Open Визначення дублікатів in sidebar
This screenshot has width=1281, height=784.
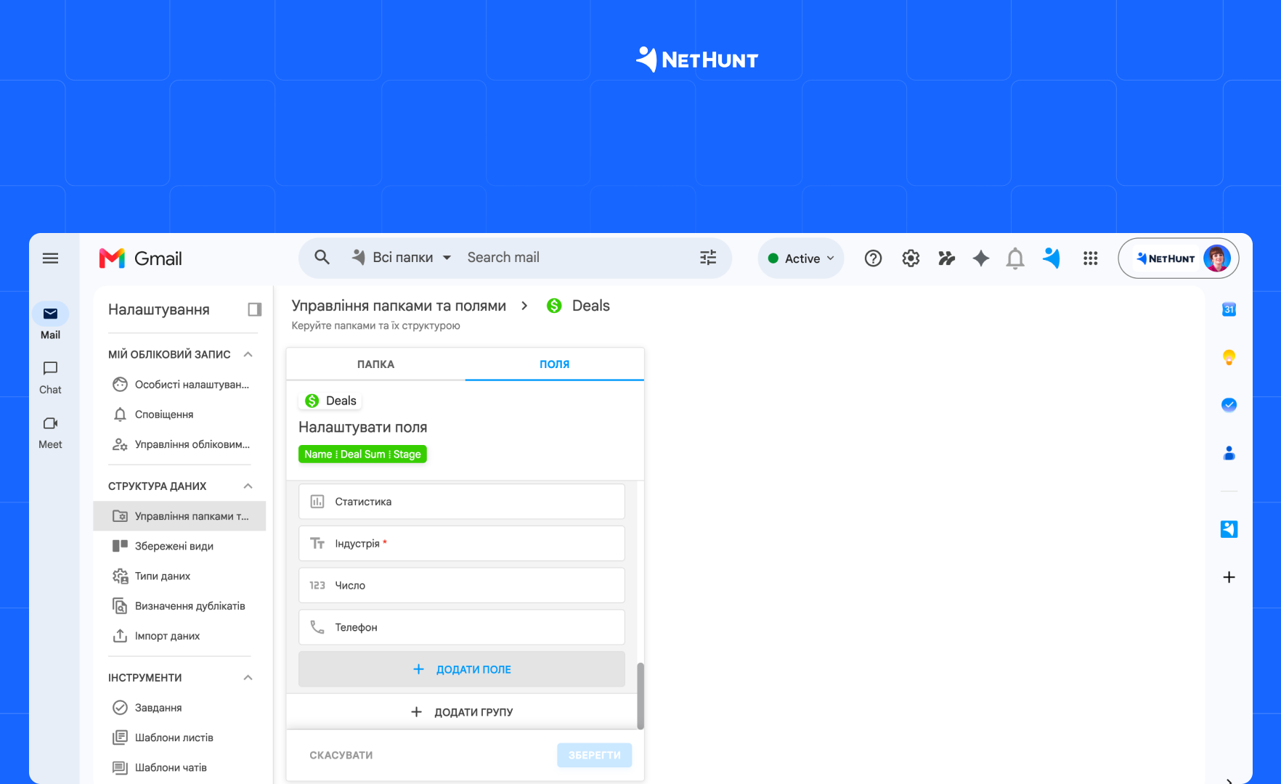click(180, 606)
